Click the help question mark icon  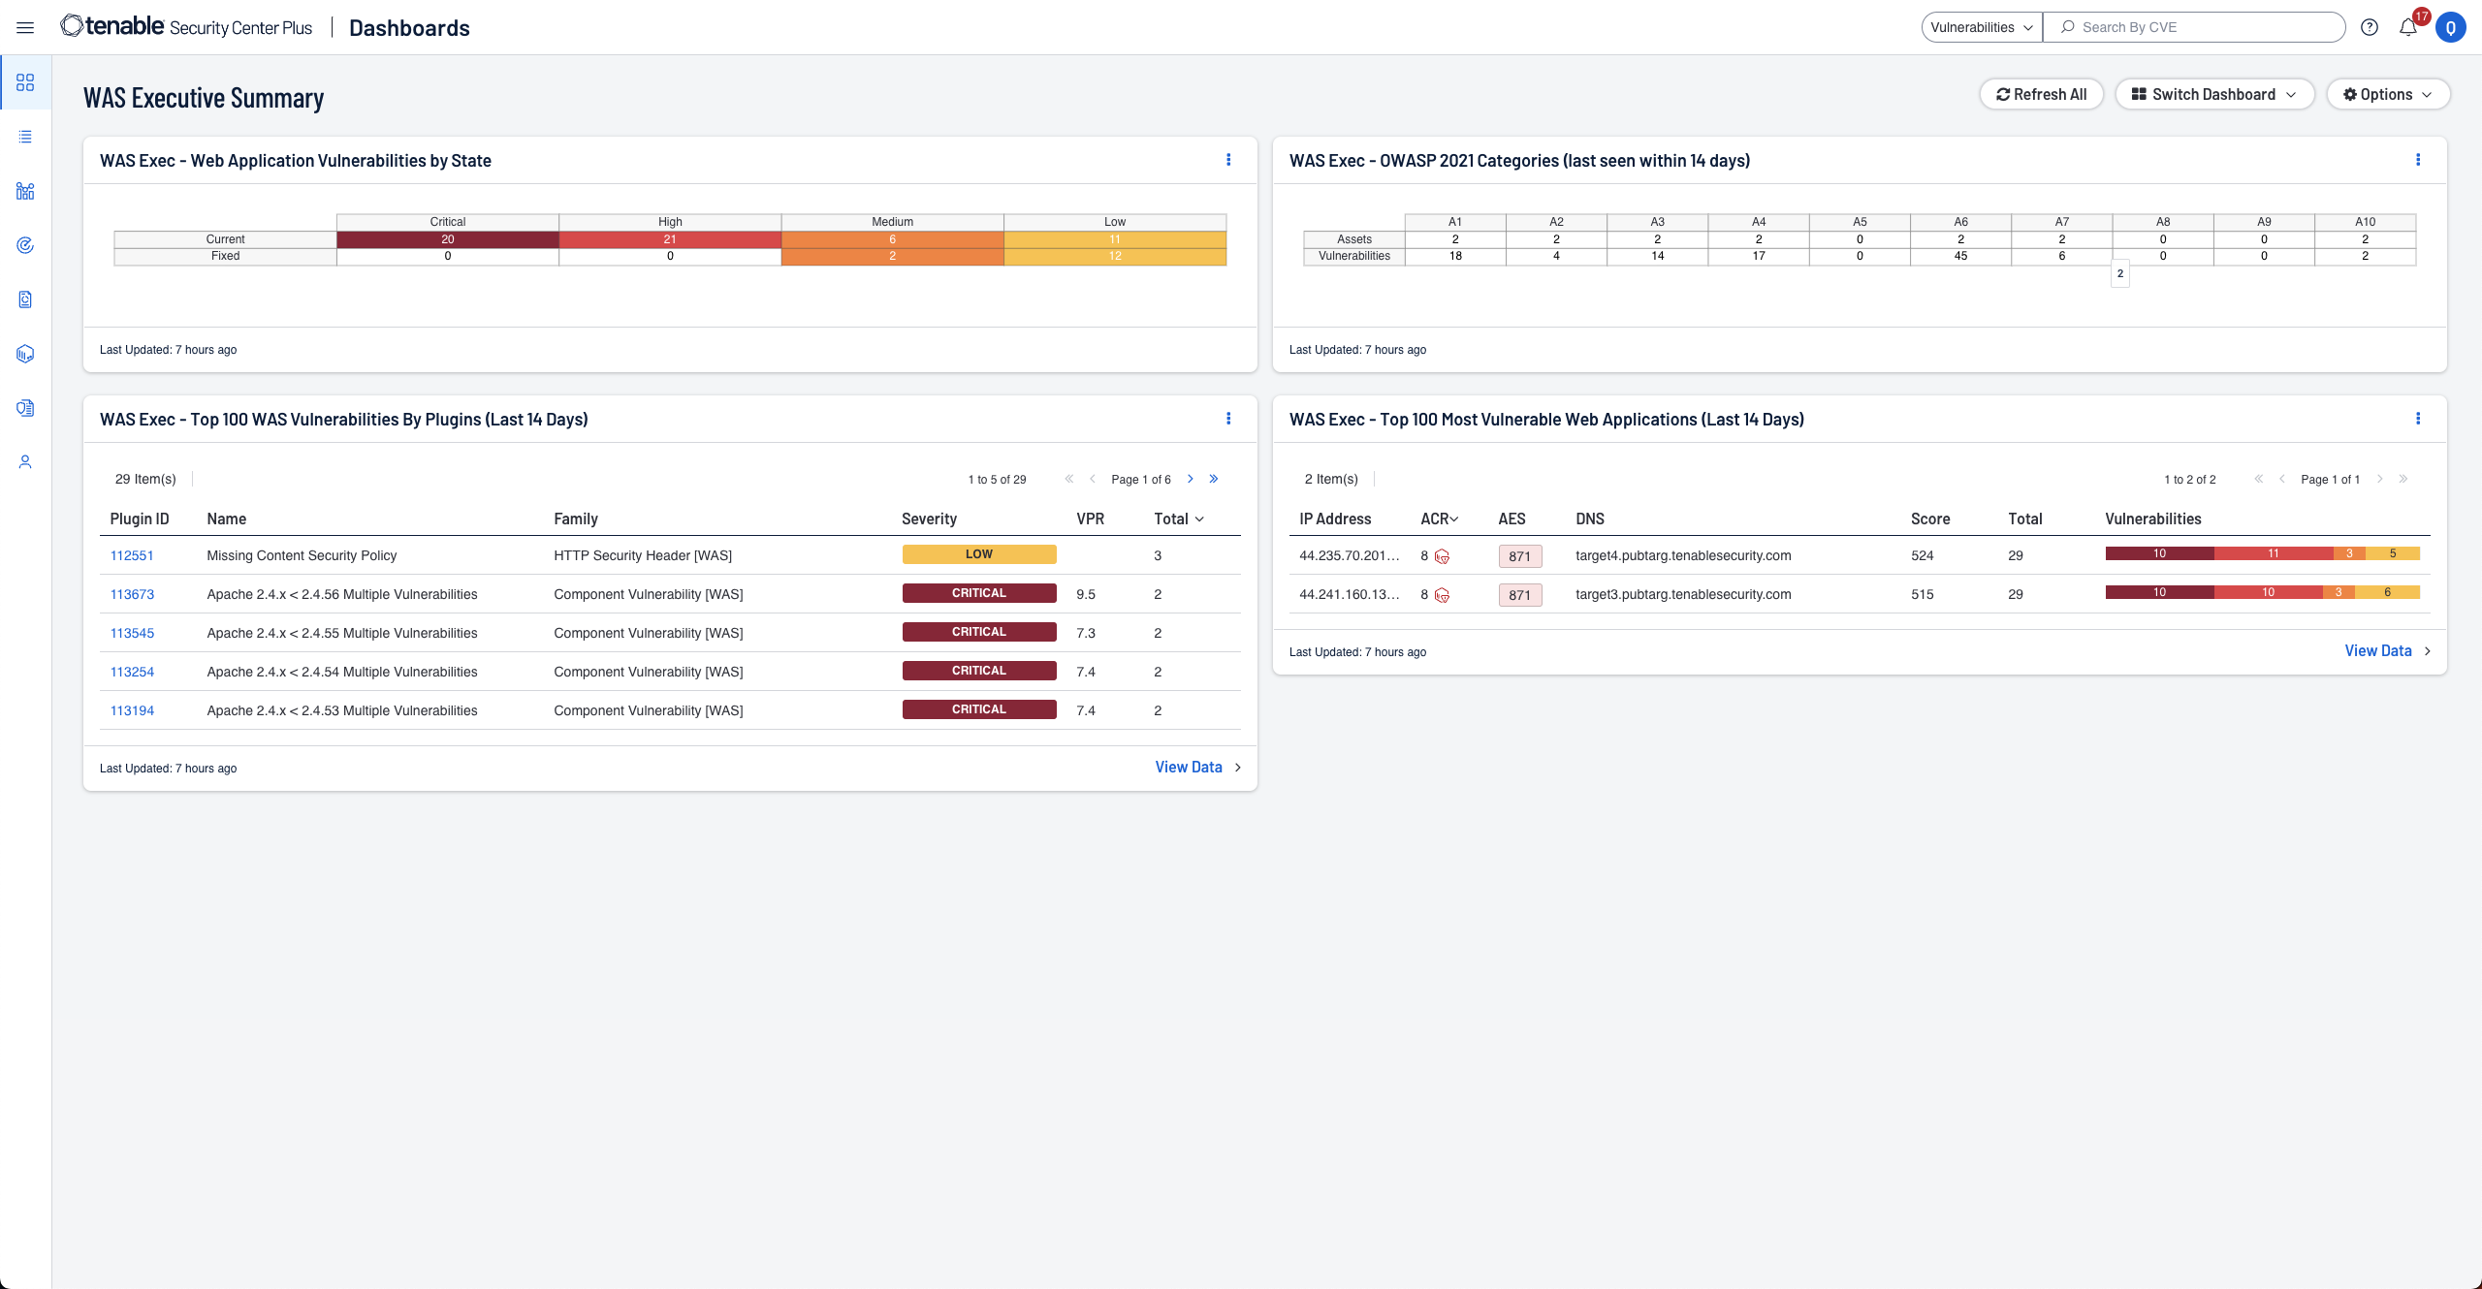tap(2369, 27)
